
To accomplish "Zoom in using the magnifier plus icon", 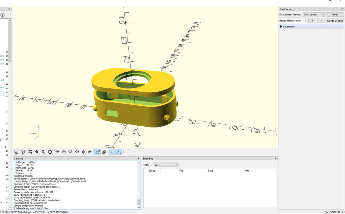I will tap(37, 152).
